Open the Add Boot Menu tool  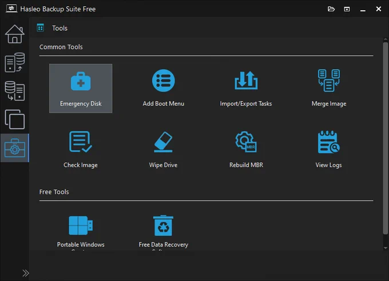click(163, 89)
